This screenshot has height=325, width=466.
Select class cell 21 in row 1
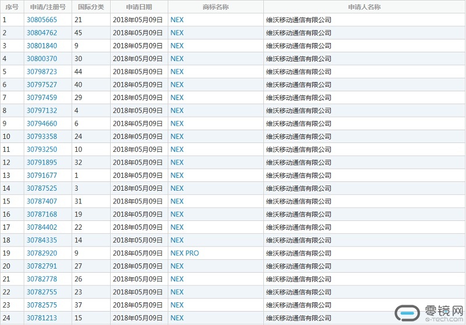[91, 20]
